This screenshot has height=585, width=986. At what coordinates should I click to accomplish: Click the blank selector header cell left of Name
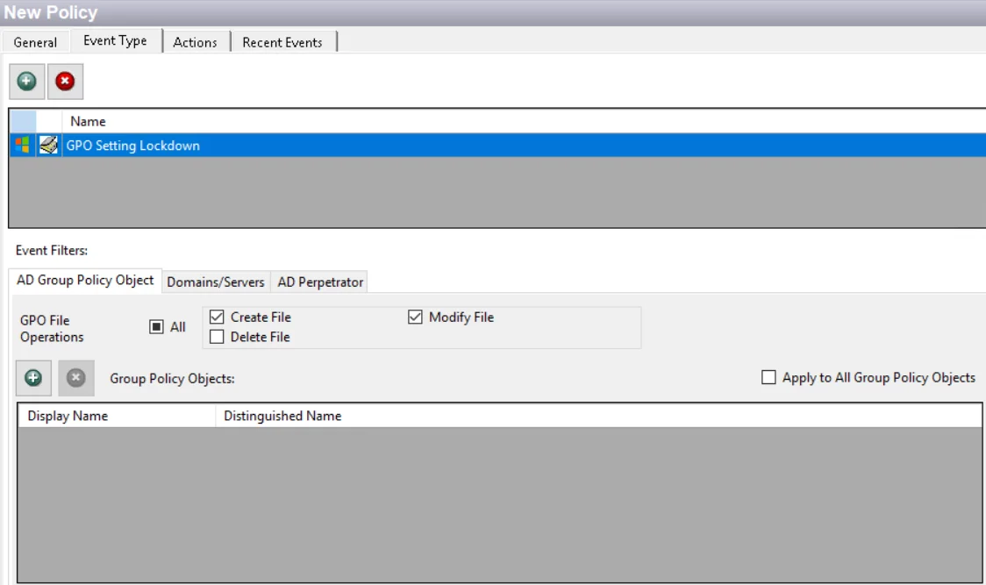[x=24, y=121]
